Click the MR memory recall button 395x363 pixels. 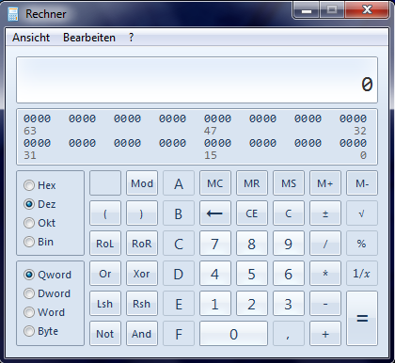[252, 183]
